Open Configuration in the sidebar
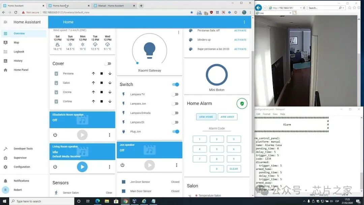 click(24, 167)
